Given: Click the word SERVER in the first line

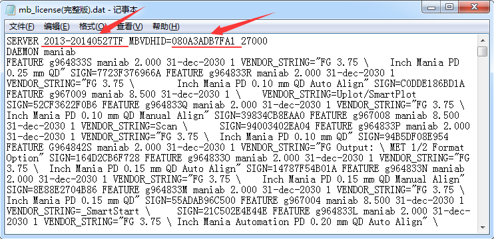Looking at the screenshot, I should pyautogui.click(x=23, y=41).
